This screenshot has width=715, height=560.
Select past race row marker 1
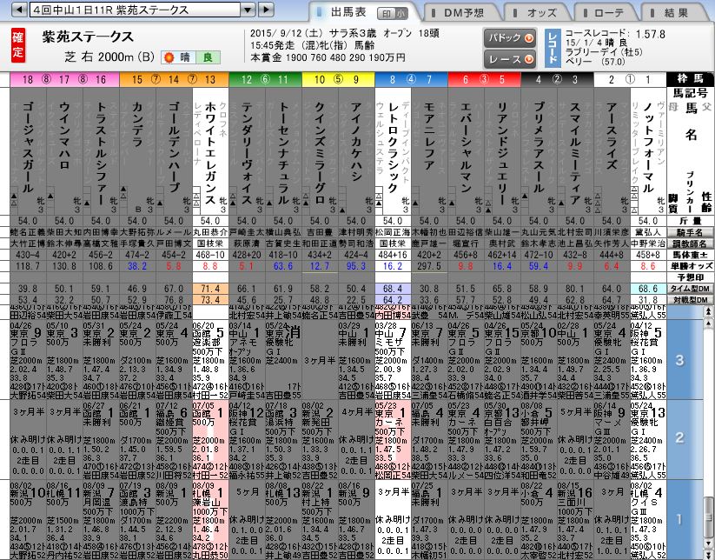[679, 519]
